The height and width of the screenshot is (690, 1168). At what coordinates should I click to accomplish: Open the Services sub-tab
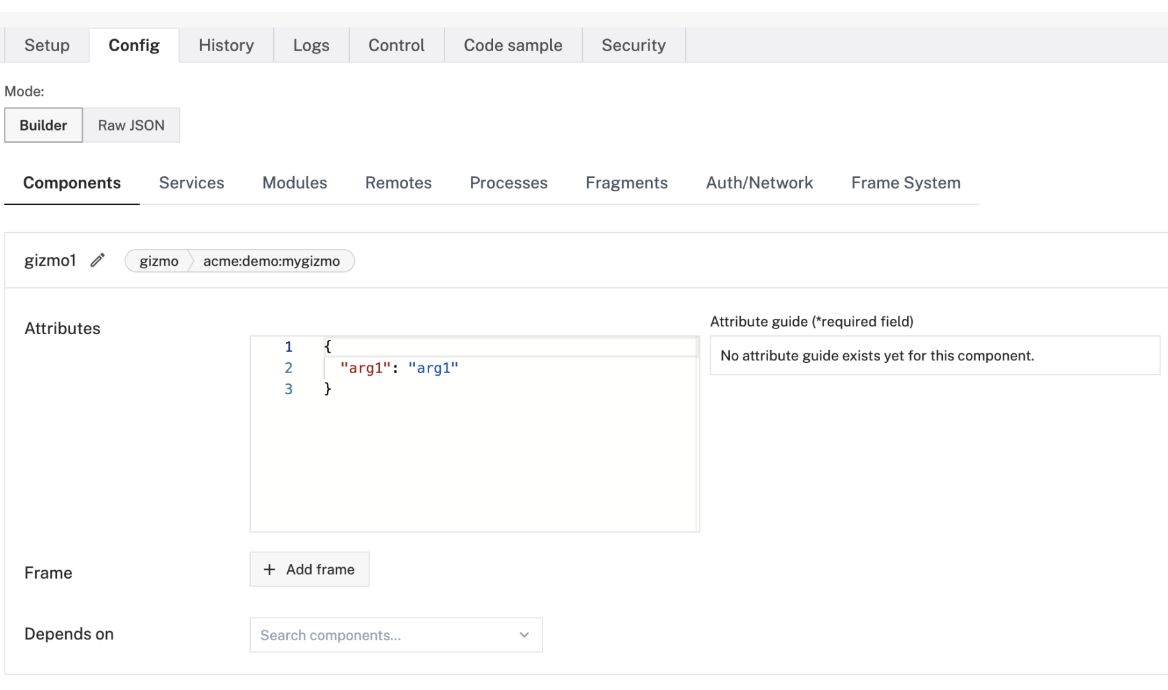[x=192, y=183]
